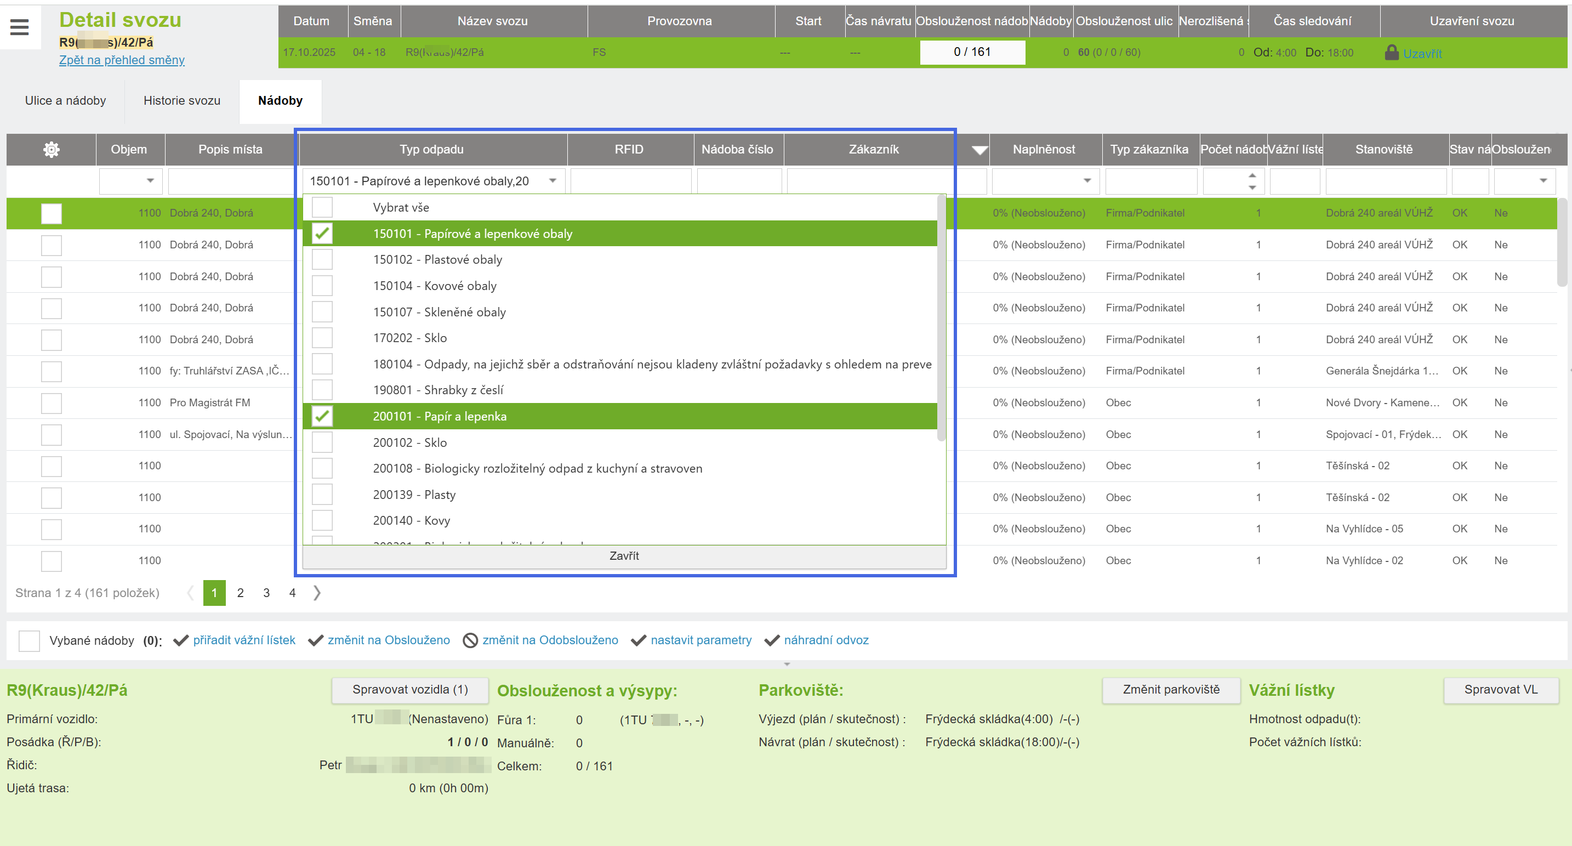1572x846 pixels.
Task: Click the gear settings icon in table header
Action: 52,150
